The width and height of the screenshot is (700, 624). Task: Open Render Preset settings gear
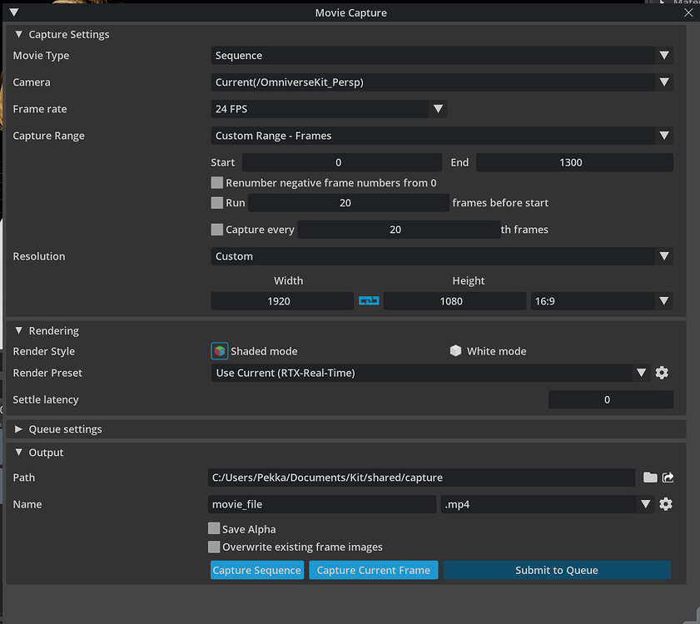pos(662,373)
